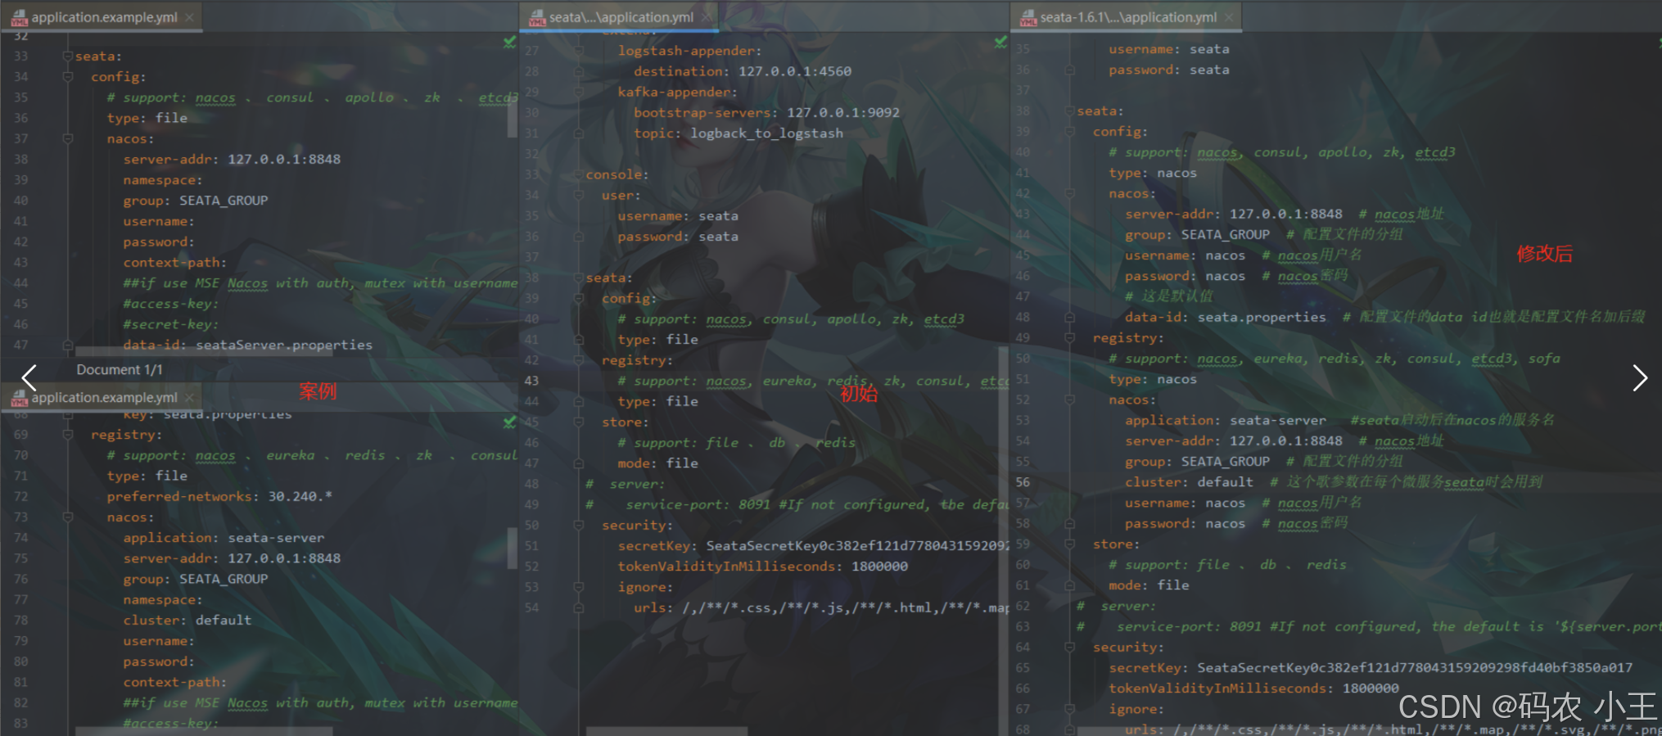This screenshot has height=736, width=1662.
Task: Click line 'destination: 127.0.0.1:4560'
Action: [743, 72]
